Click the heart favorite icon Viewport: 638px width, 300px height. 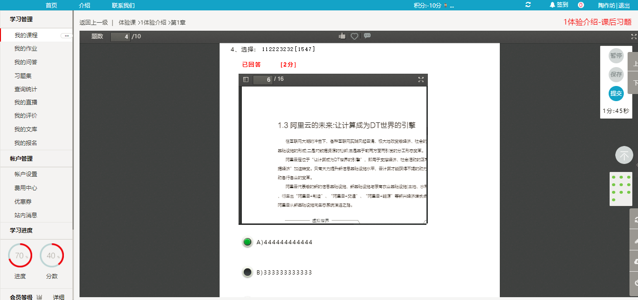[354, 36]
